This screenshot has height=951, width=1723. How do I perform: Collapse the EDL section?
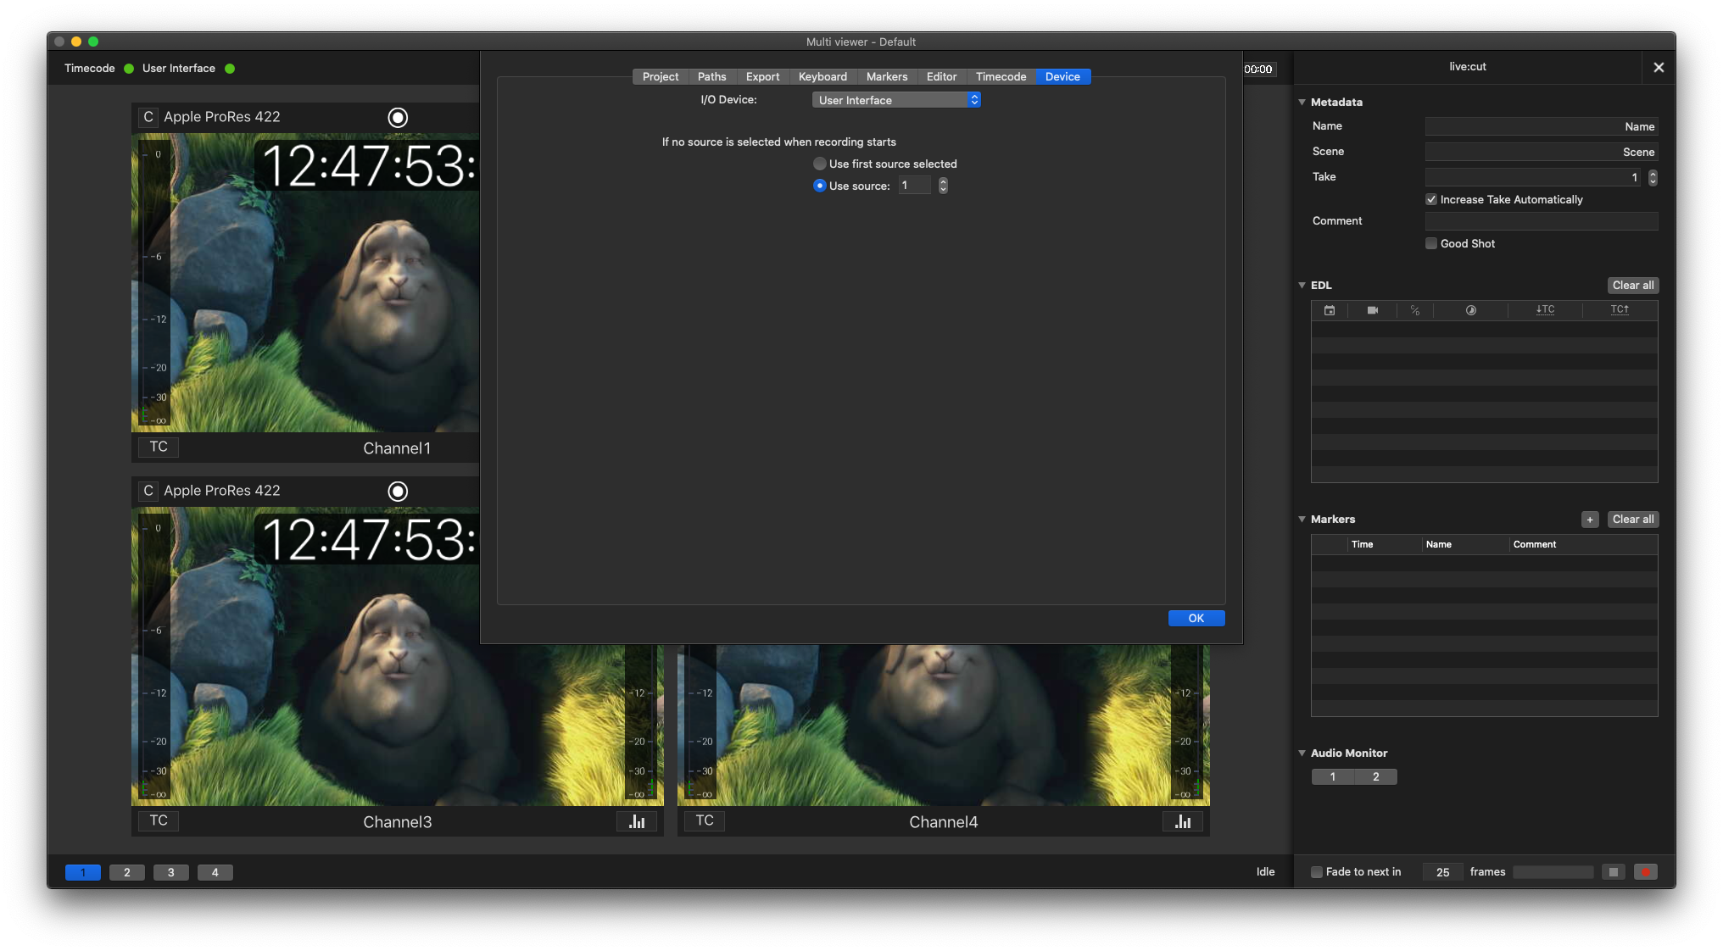(1302, 286)
